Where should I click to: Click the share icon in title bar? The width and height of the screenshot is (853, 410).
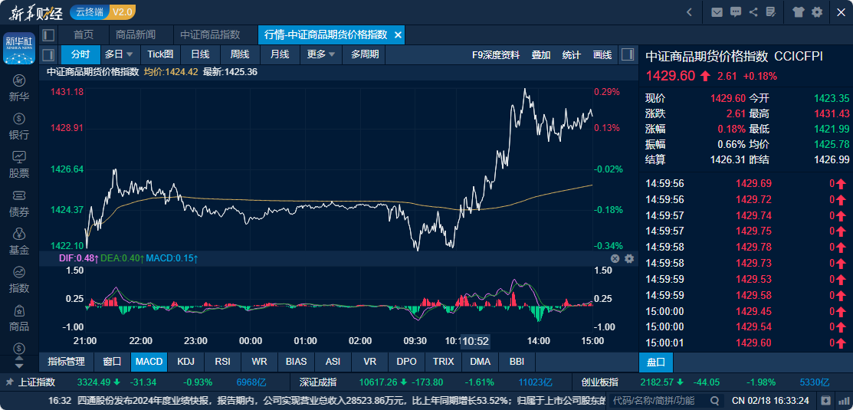(x=754, y=12)
